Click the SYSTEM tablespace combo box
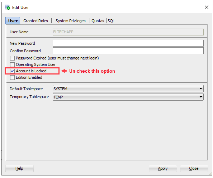 (x=128, y=89)
